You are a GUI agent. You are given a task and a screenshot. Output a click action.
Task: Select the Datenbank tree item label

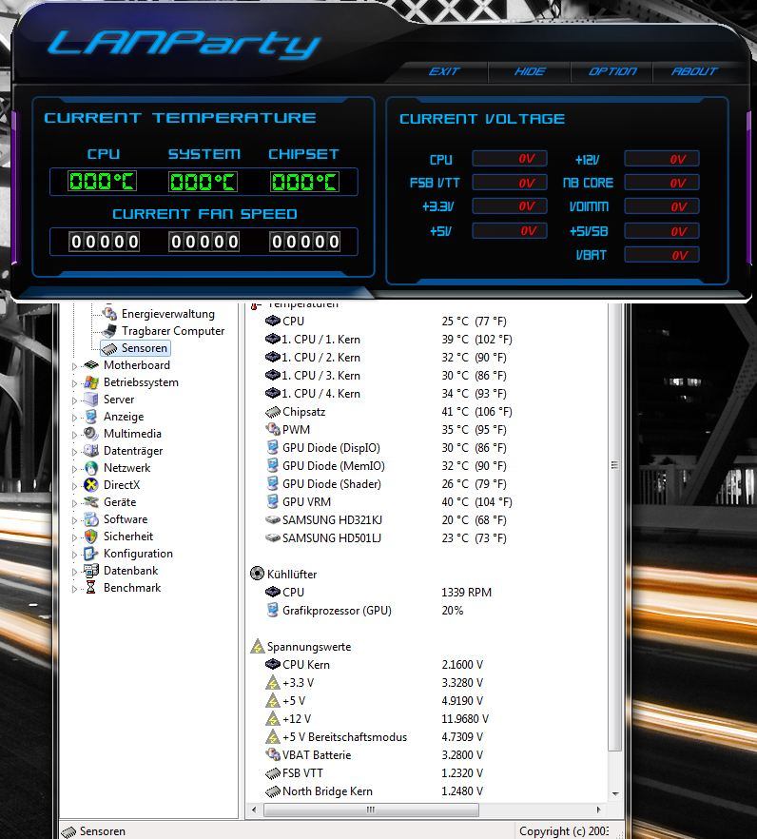pyautogui.click(x=131, y=571)
